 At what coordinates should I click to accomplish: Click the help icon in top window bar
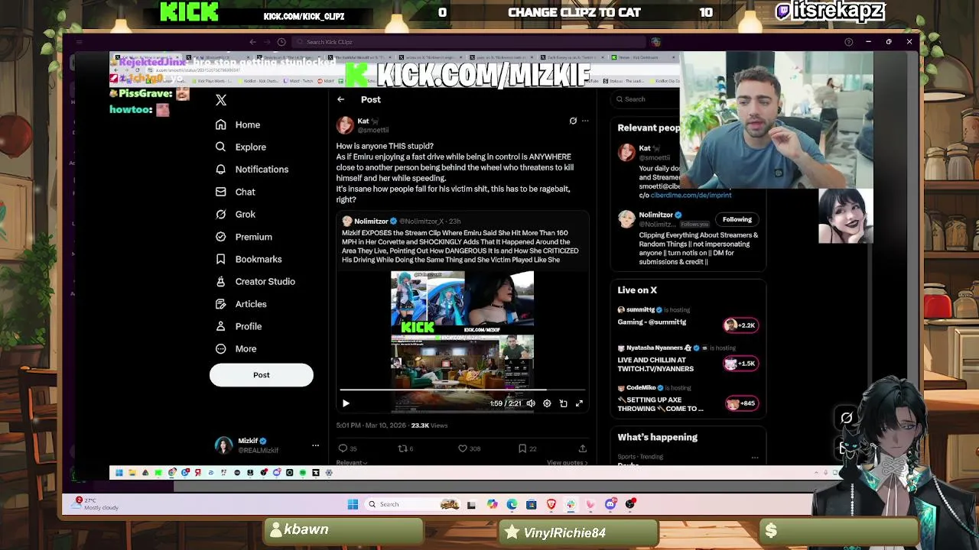point(848,42)
